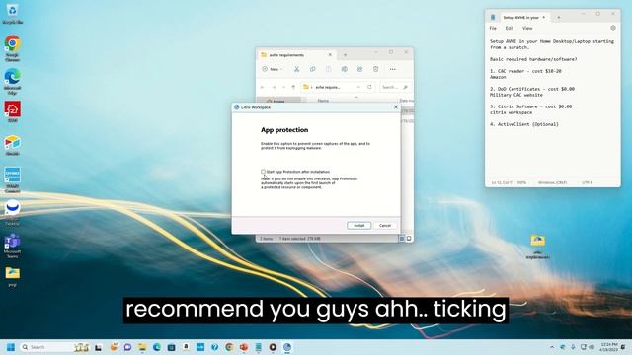Open Notepad settings gear
The width and height of the screenshot is (632, 355).
coord(613,28)
